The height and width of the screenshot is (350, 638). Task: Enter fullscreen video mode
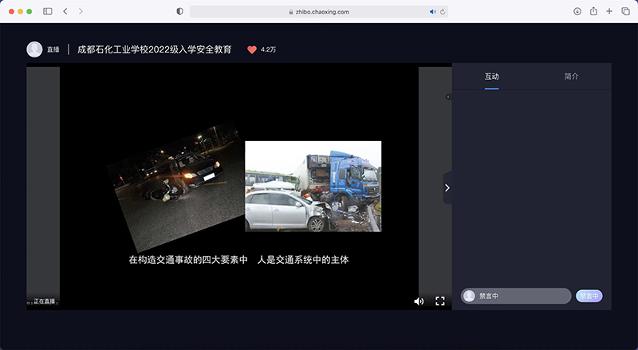pyautogui.click(x=439, y=301)
